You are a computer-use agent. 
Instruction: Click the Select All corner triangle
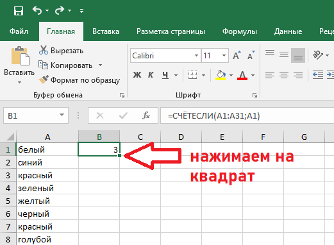tap(10, 137)
